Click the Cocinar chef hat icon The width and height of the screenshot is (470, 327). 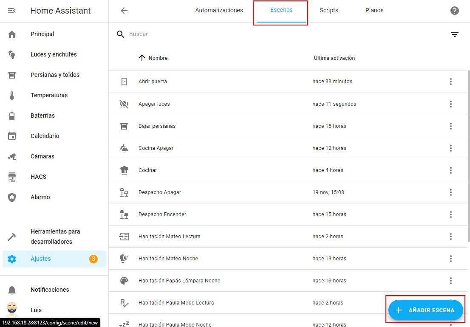coord(124,170)
